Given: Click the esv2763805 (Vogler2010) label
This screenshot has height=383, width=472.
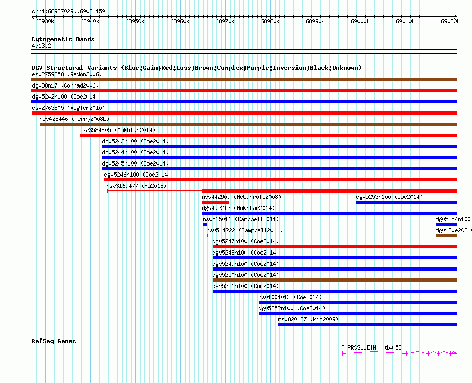Looking at the screenshot, I should point(68,108).
